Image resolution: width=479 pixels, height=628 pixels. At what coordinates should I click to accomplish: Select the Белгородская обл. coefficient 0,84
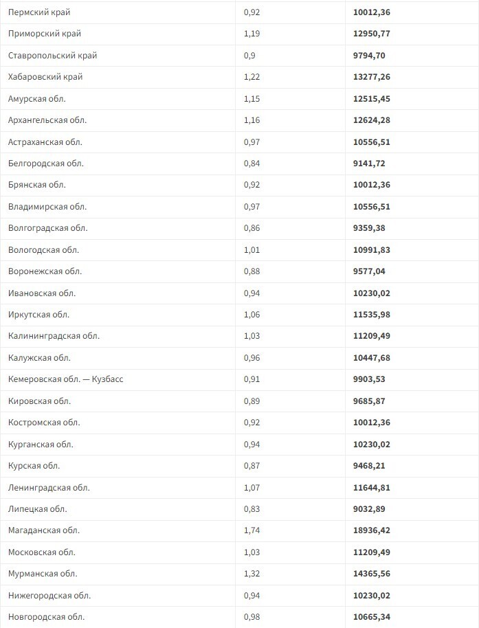tap(252, 164)
